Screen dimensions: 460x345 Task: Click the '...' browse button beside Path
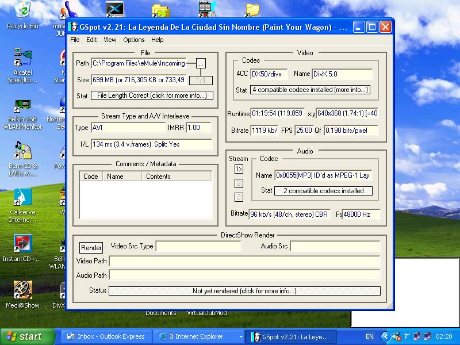(x=201, y=63)
